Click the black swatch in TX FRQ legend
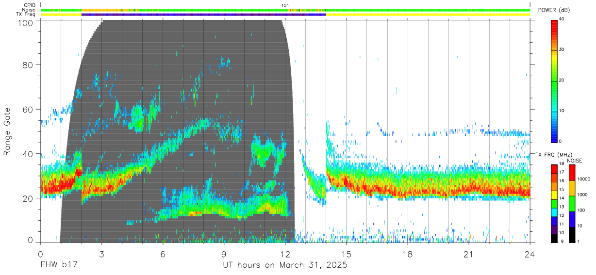The width and height of the screenshot is (596, 275). coord(554,238)
